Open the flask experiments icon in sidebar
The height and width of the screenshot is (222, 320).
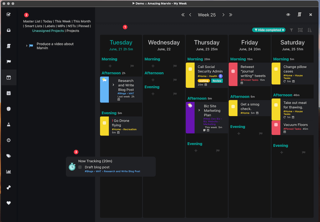9,125
